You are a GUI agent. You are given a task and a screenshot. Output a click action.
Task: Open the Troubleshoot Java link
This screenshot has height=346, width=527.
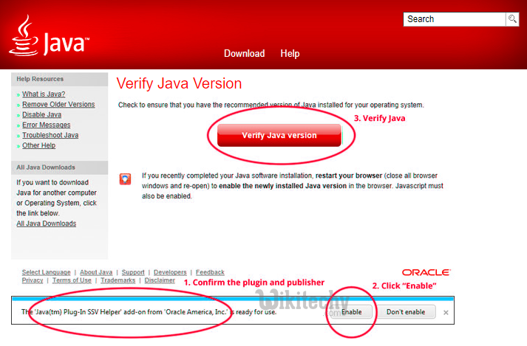pyautogui.click(x=50, y=135)
